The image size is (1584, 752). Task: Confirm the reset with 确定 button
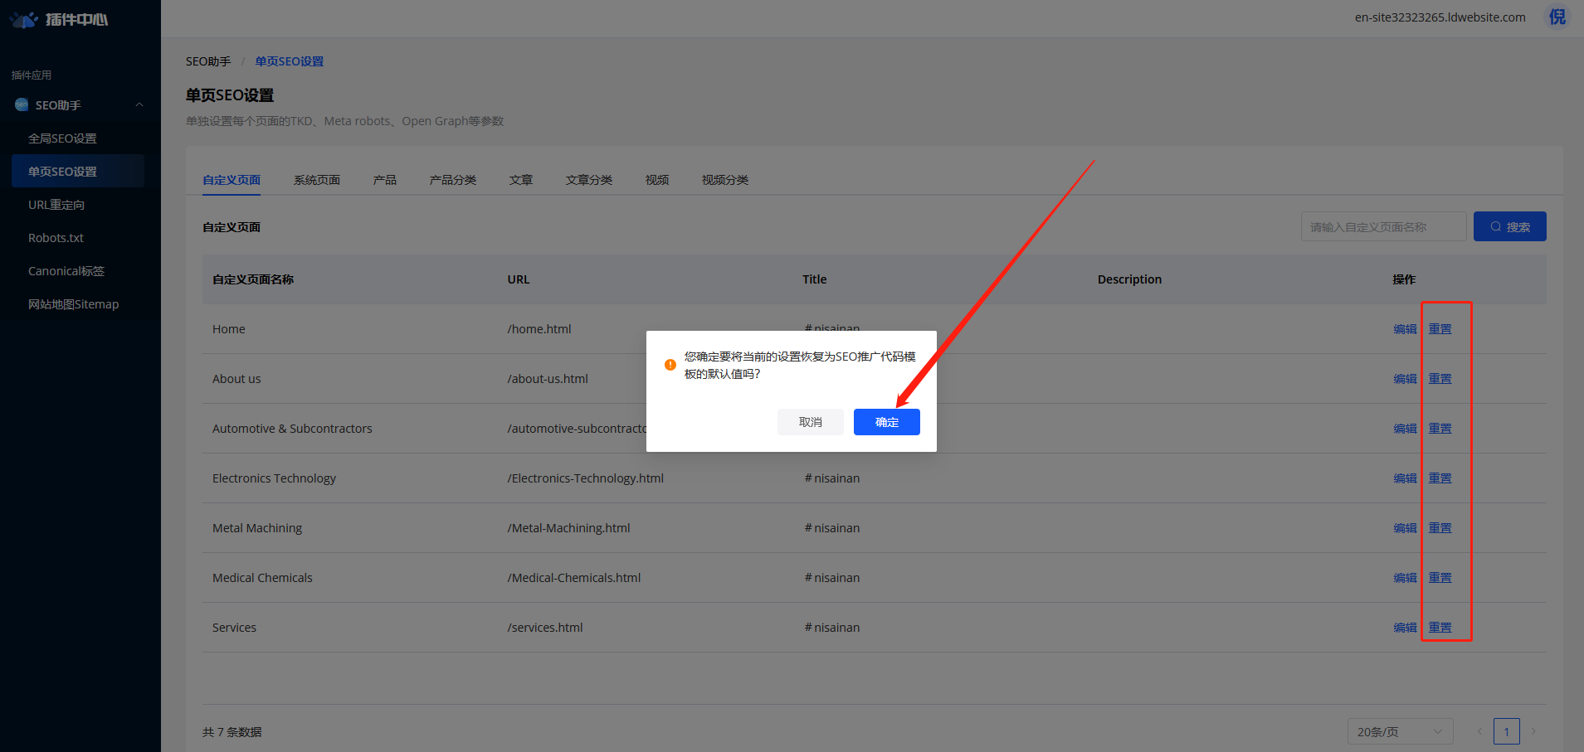(886, 422)
